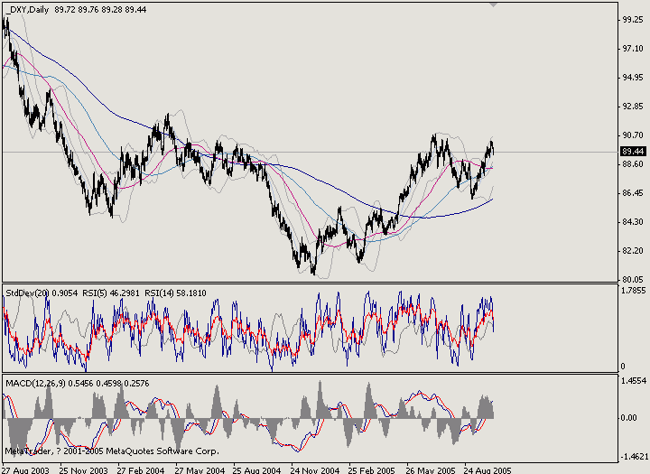
Task: Click the OHLC values 89.72 89.76 89.28 89.44
Action: [x=100, y=9]
